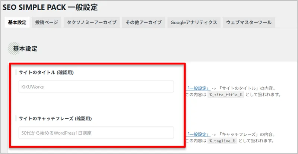Click the サイトのタイトル field showing KIKUWorks
This screenshot has height=154, width=298.
(x=96, y=87)
